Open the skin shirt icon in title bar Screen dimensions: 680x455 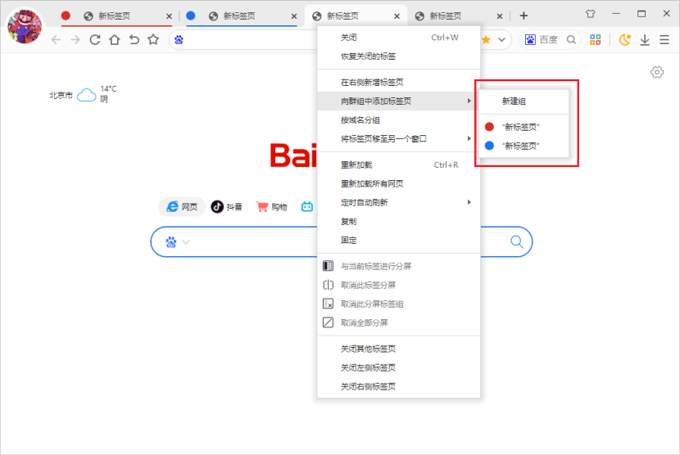590,14
